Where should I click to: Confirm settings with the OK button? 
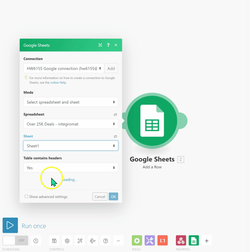pyautogui.click(x=113, y=196)
